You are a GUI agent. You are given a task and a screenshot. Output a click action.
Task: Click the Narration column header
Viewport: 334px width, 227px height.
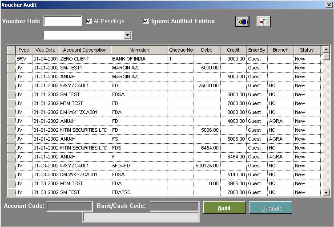coord(139,50)
